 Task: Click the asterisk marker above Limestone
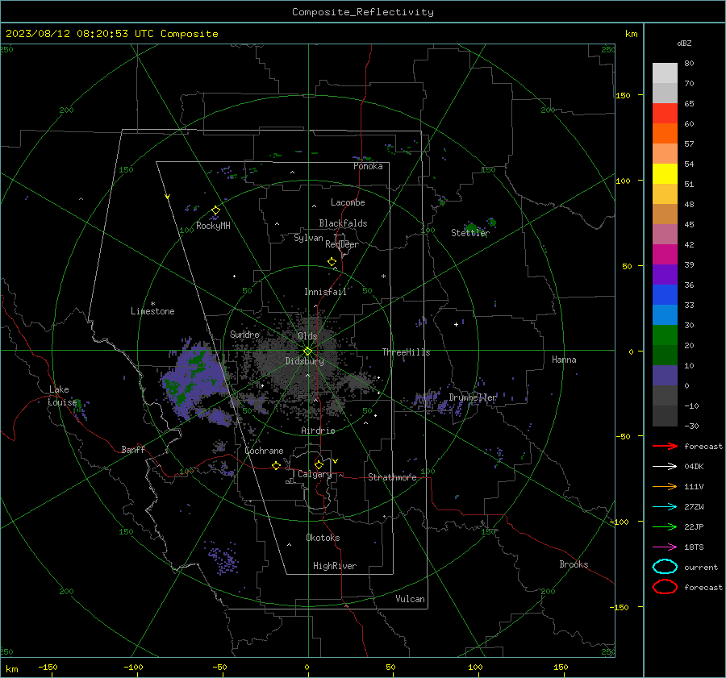tap(152, 304)
